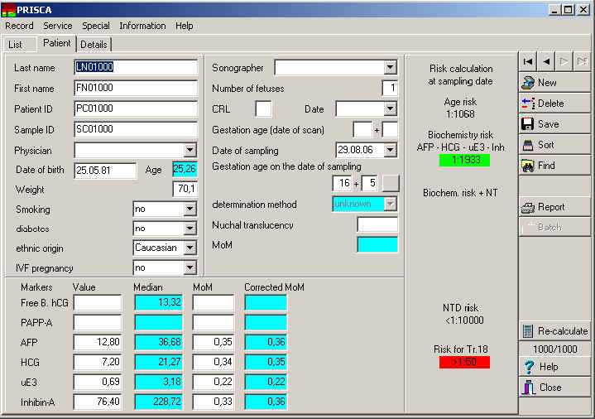Click the Patient ID field
The height and width of the screenshot is (419, 595).
click(136, 108)
